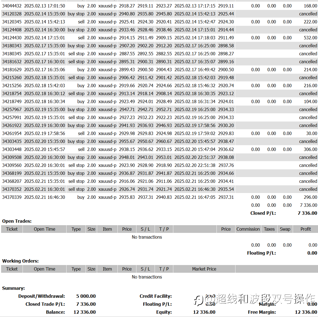Select ticket number 34370339
This screenshot has width=318, height=317.
pos(12,197)
